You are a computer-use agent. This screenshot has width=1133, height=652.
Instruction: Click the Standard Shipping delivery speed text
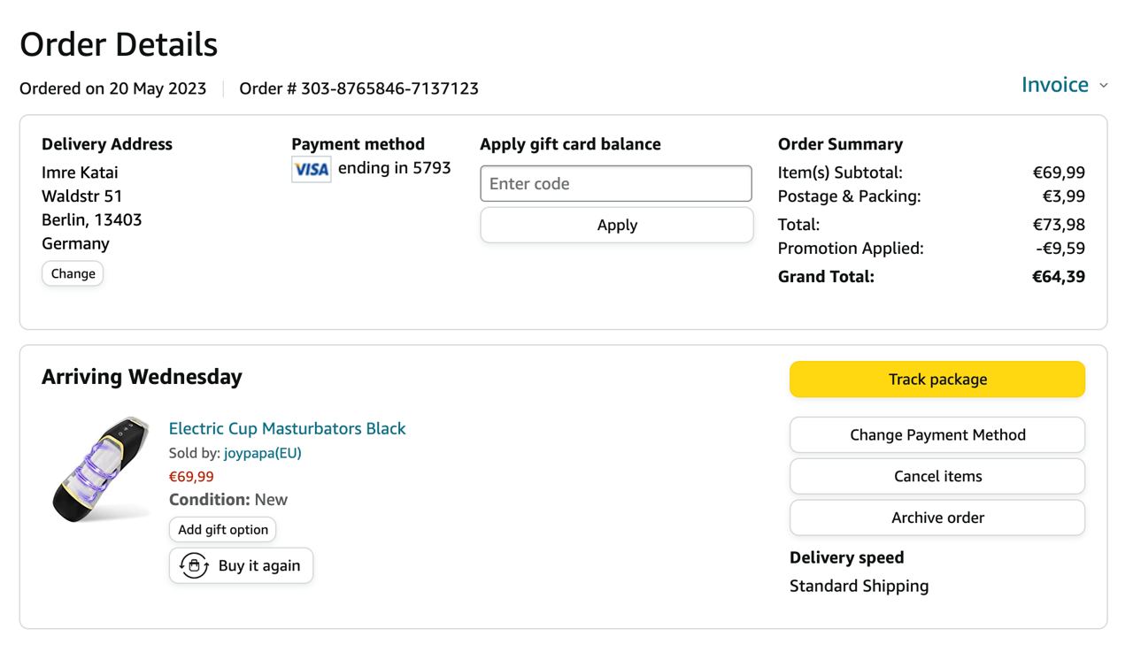pyautogui.click(x=859, y=586)
